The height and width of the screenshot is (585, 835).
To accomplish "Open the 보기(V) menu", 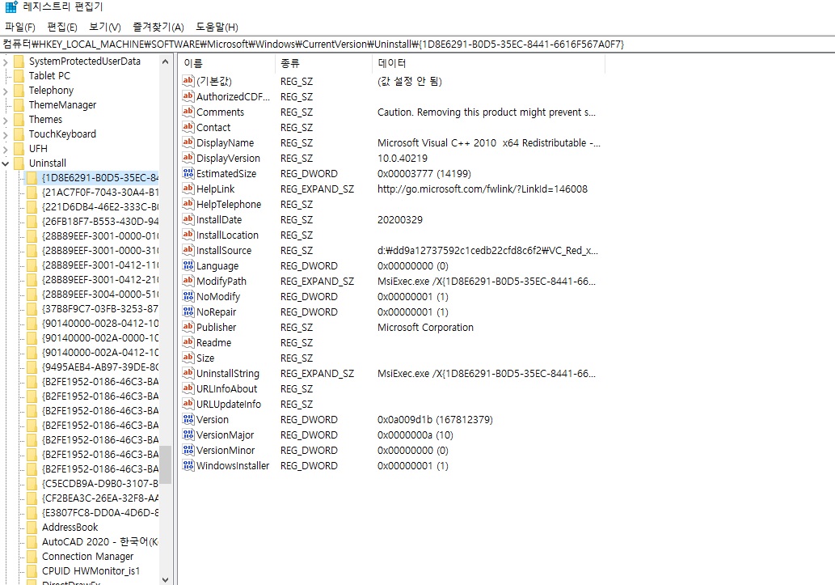I will pyautogui.click(x=105, y=28).
